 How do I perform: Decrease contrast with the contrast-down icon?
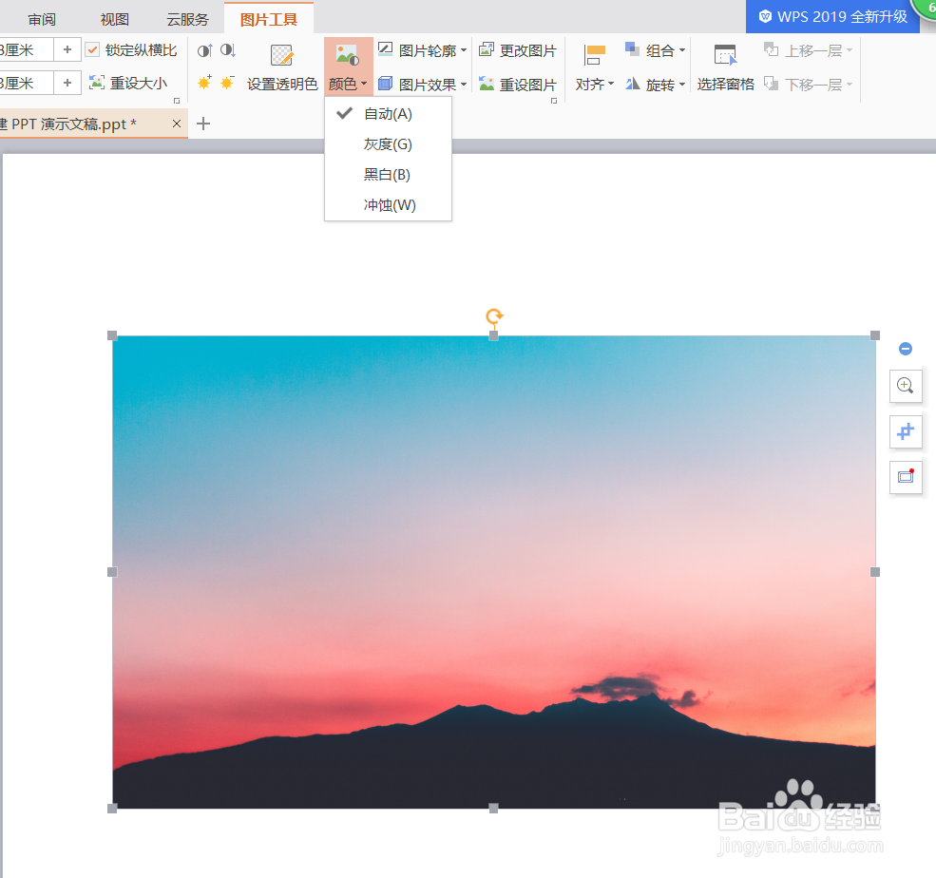coord(228,50)
